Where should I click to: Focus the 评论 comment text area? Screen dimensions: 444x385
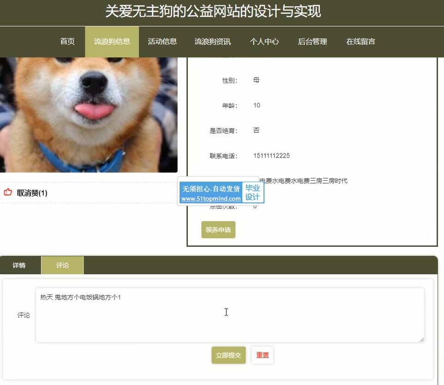pyautogui.click(x=230, y=315)
